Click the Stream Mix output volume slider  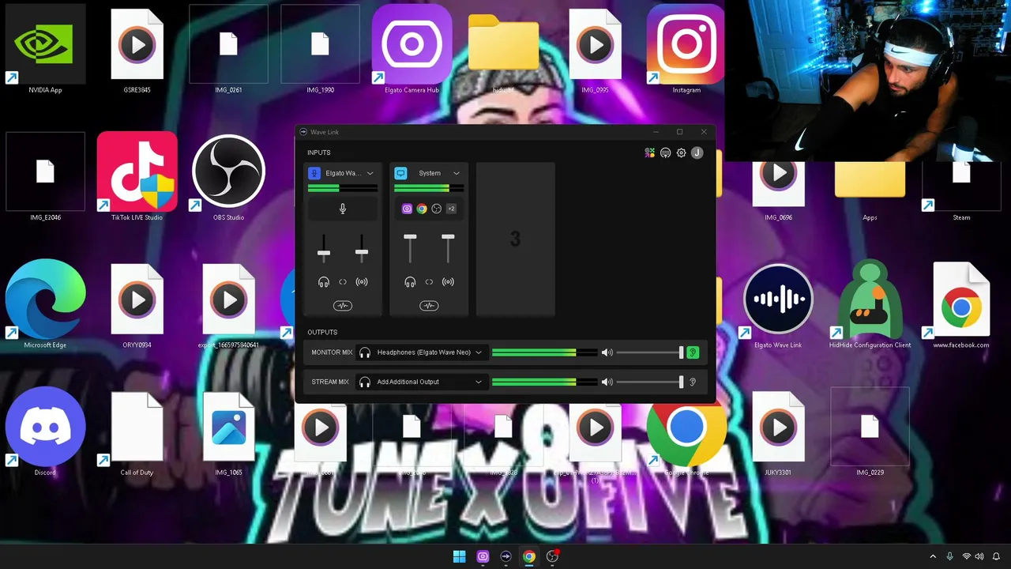click(649, 382)
